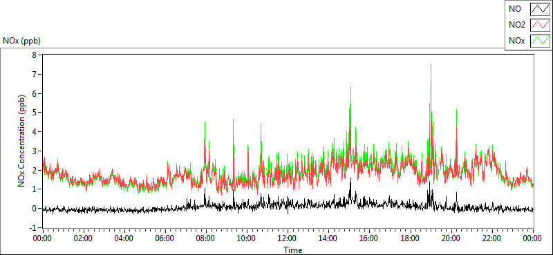553x255 pixels.
Task: Select the NO legend label
Action: pos(514,9)
